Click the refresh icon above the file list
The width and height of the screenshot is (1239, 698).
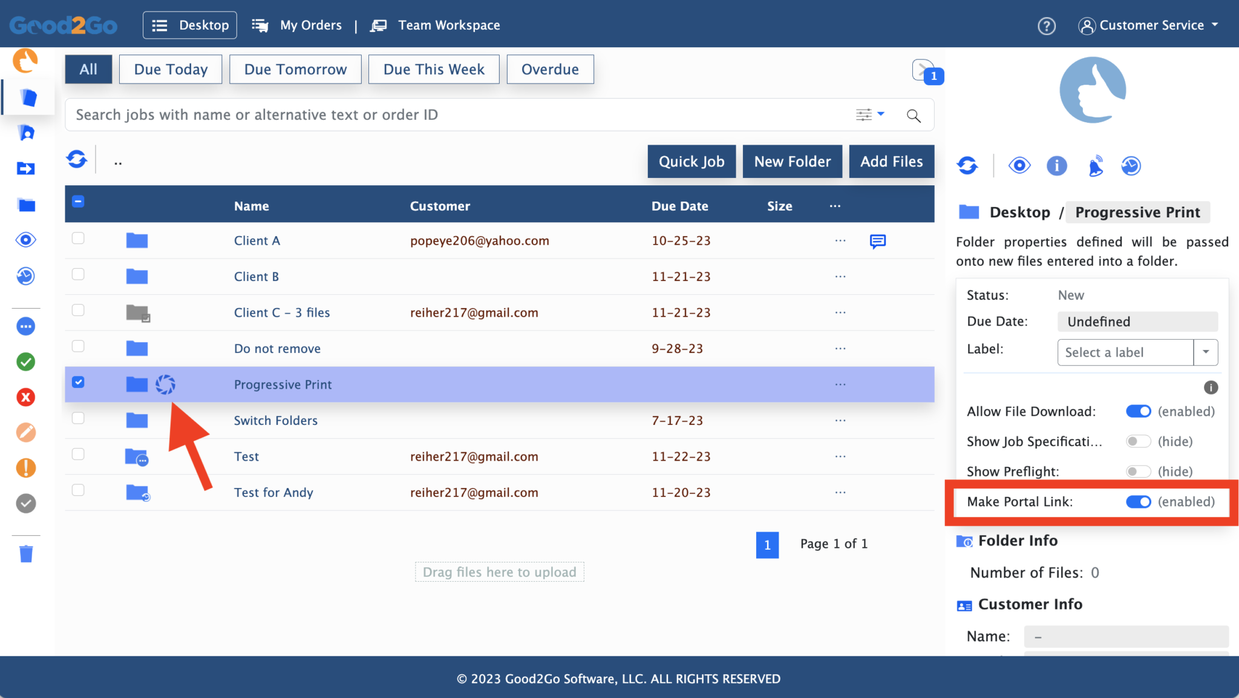[x=77, y=159]
